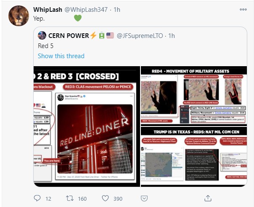
Task: Open the share upload icon
Action: tap(208, 198)
